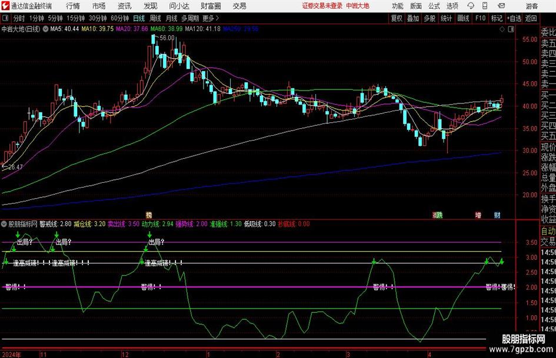Open the F10 company info

pyautogui.click(x=481, y=18)
